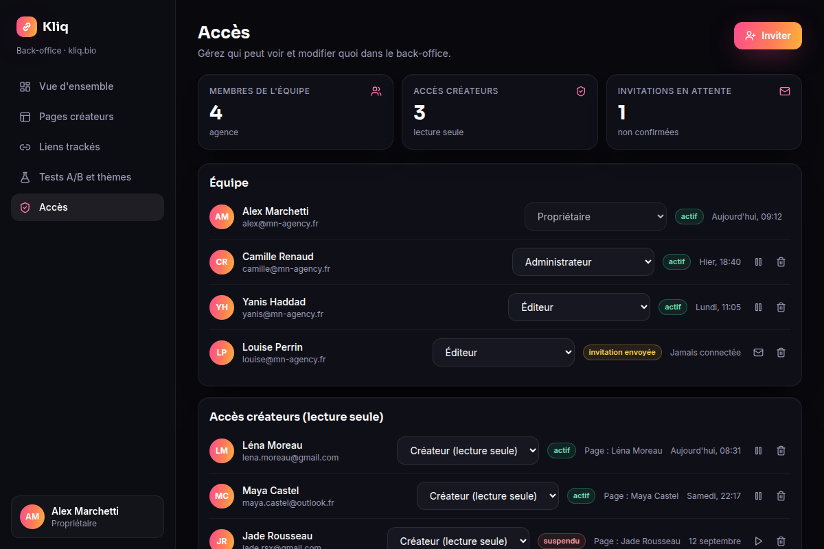Open Jade Rousseau's role dropdown
The width and height of the screenshot is (824, 549).
point(458,539)
